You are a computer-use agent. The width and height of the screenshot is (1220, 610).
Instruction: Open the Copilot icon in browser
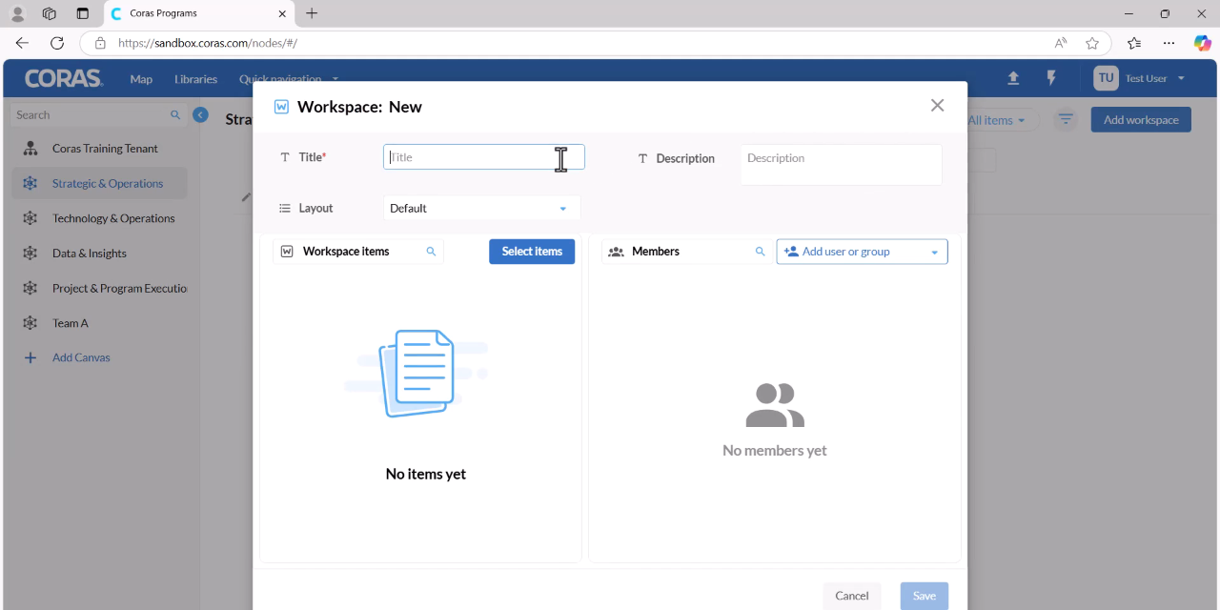1203,43
